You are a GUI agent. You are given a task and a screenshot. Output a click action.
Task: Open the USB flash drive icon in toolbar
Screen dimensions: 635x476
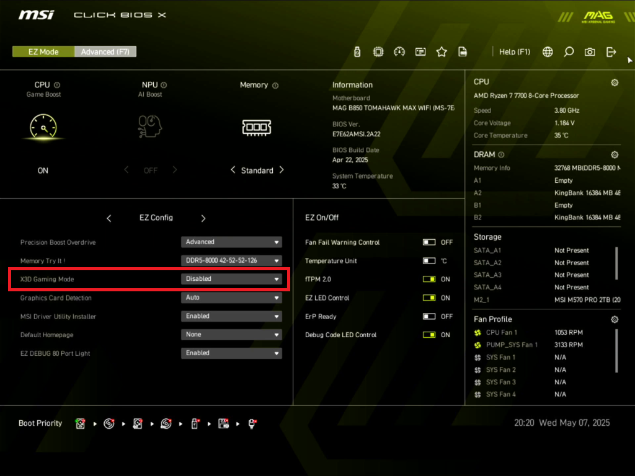(357, 52)
